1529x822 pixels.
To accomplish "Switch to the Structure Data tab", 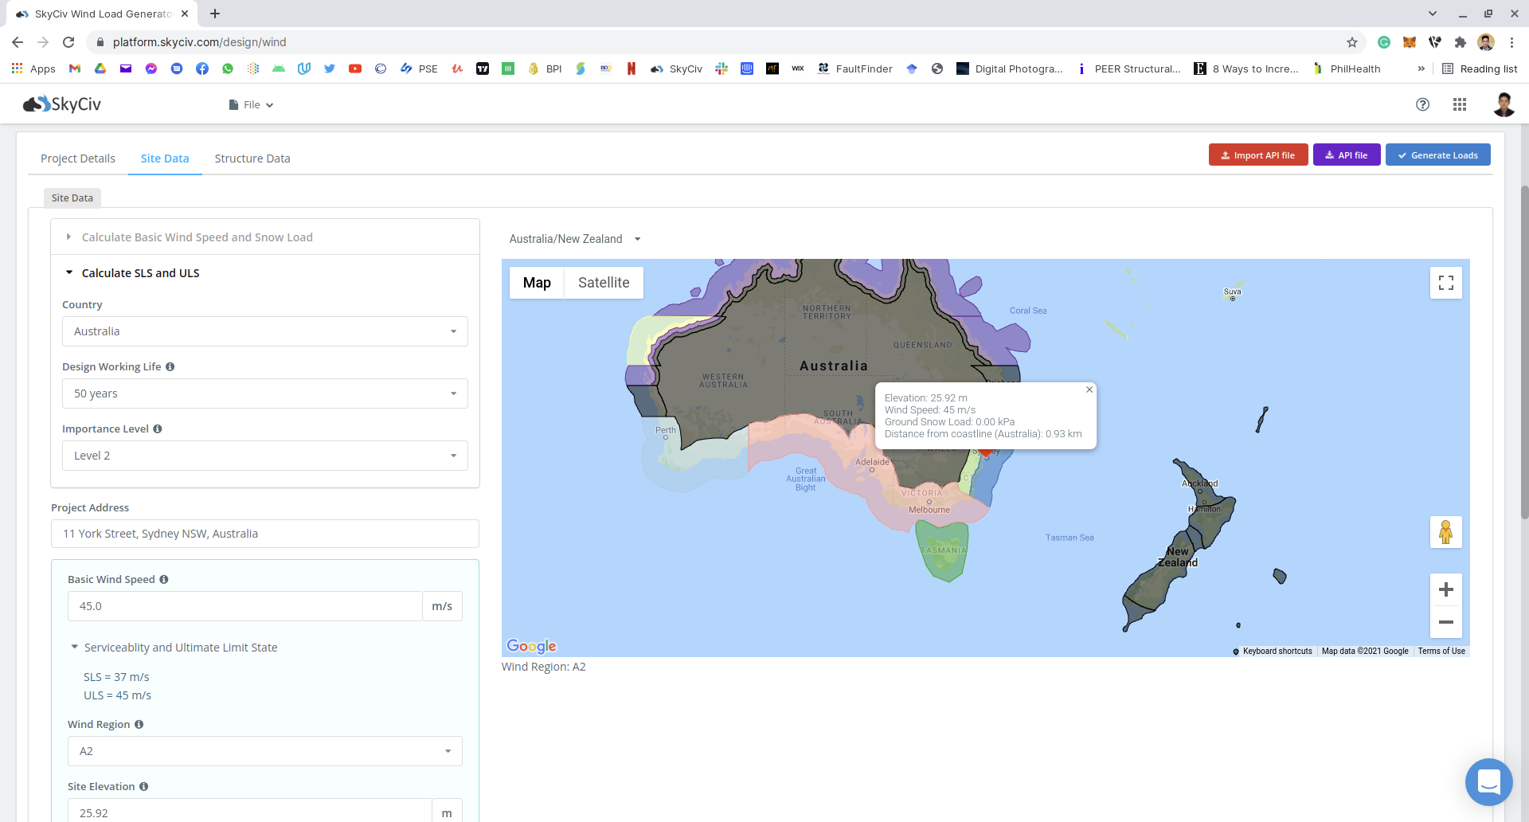I will point(252,159).
